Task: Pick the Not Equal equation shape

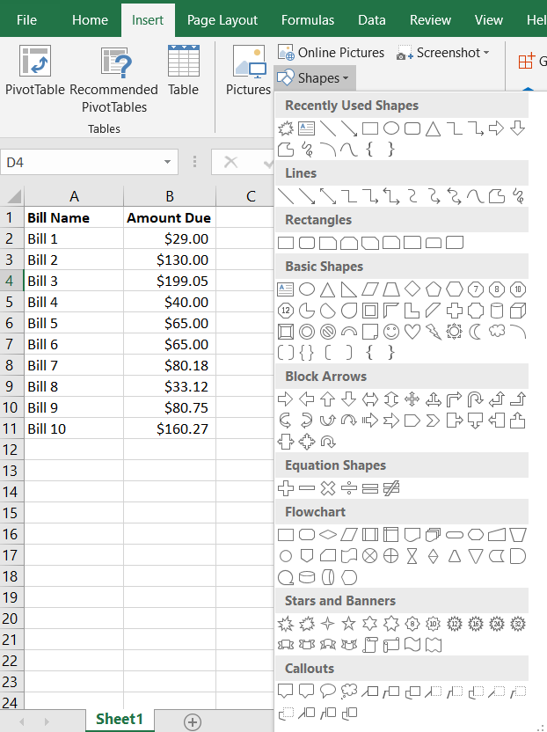Action: click(391, 487)
